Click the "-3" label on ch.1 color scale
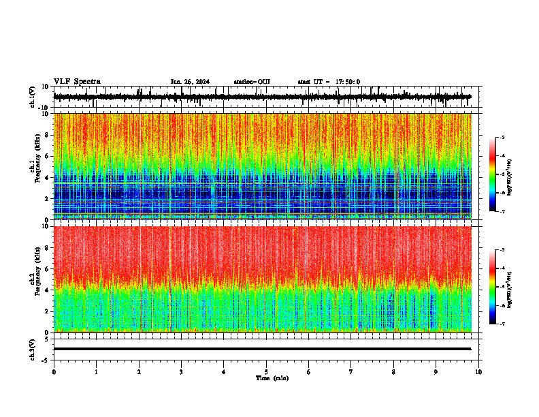This screenshot has height=417, width=539. 502,138
